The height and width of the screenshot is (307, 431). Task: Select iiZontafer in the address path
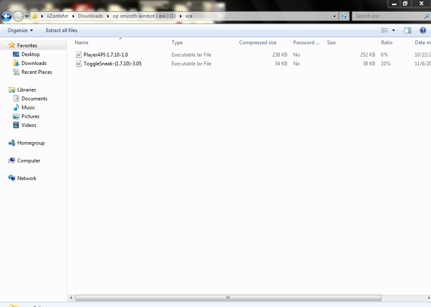[58, 16]
